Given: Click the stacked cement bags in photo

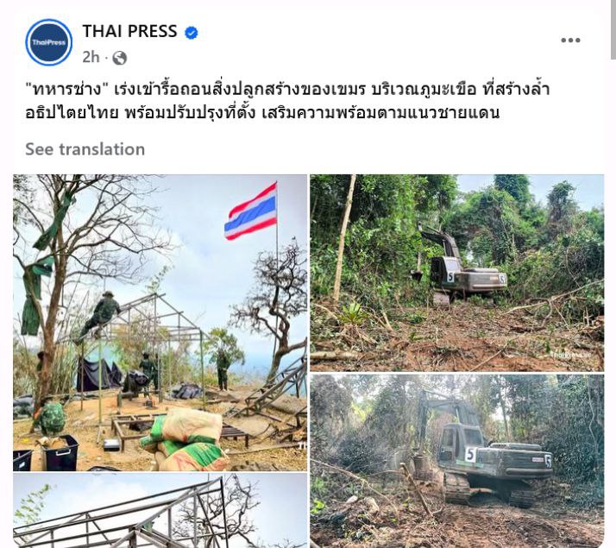Looking at the screenshot, I should click(x=185, y=438).
